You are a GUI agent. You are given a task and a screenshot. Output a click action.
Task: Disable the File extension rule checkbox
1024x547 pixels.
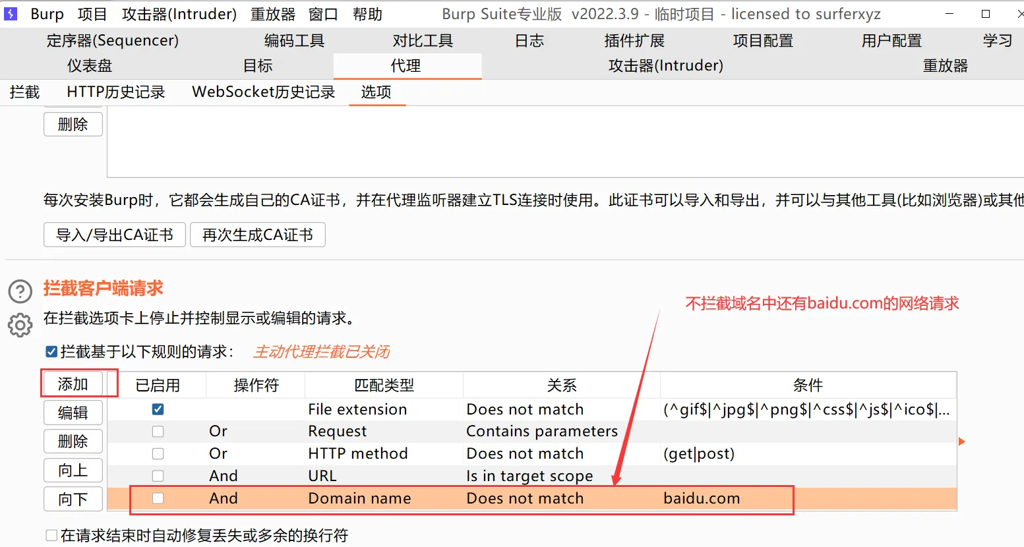click(x=158, y=409)
